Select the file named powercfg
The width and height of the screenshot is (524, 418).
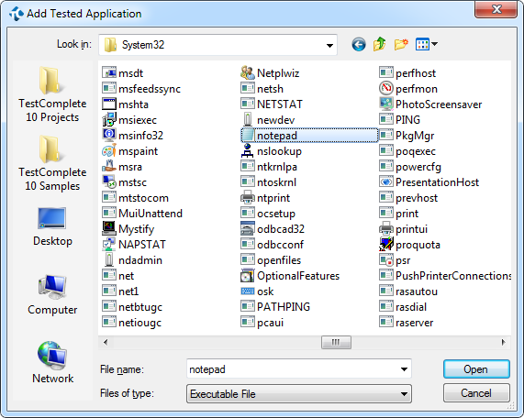[x=410, y=166]
